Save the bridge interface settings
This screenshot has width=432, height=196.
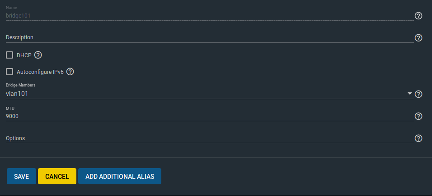coord(22,176)
